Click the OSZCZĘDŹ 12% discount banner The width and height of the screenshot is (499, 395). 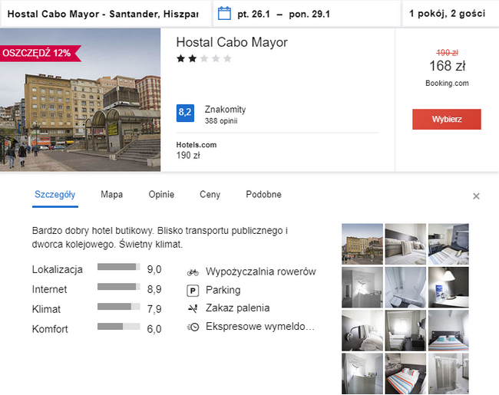point(39,54)
